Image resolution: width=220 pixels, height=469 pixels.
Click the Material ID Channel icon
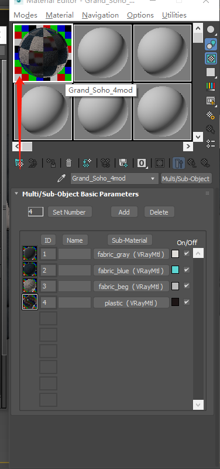pyautogui.click(x=142, y=163)
